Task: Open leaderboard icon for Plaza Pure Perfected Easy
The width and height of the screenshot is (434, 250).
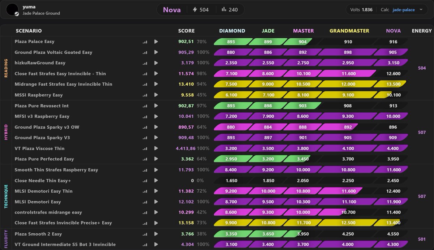Action: pyautogui.click(x=145, y=159)
